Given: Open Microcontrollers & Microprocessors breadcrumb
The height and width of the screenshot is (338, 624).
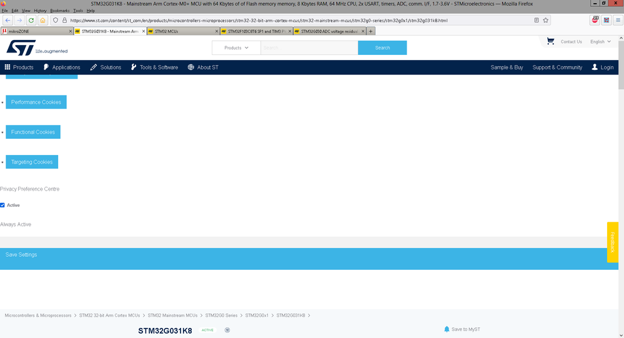Looking at the screenshot, I should pos(38,316).
